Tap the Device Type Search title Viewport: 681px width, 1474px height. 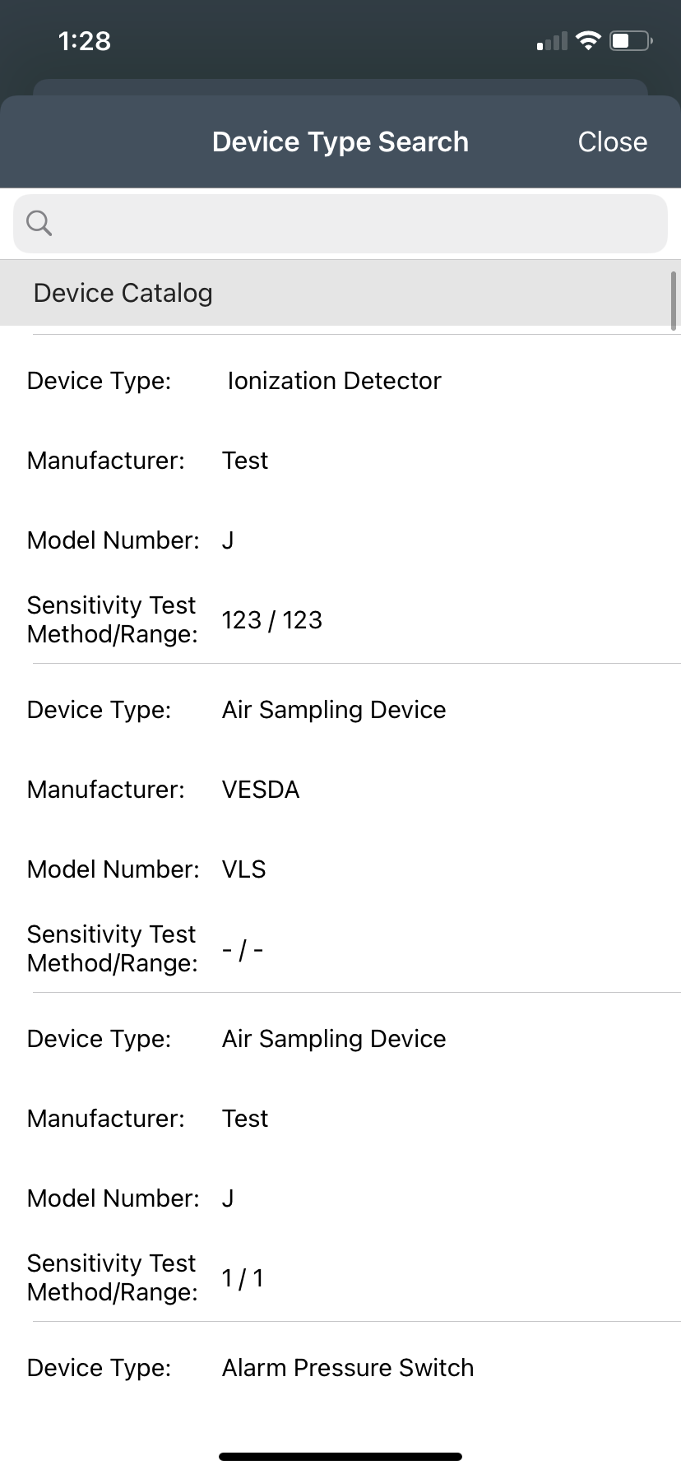pos(340,141)
